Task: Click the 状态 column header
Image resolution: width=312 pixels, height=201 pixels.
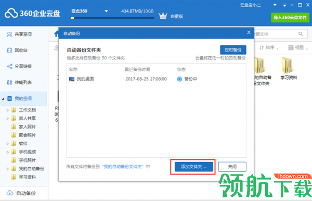Action: pos(181,69)
